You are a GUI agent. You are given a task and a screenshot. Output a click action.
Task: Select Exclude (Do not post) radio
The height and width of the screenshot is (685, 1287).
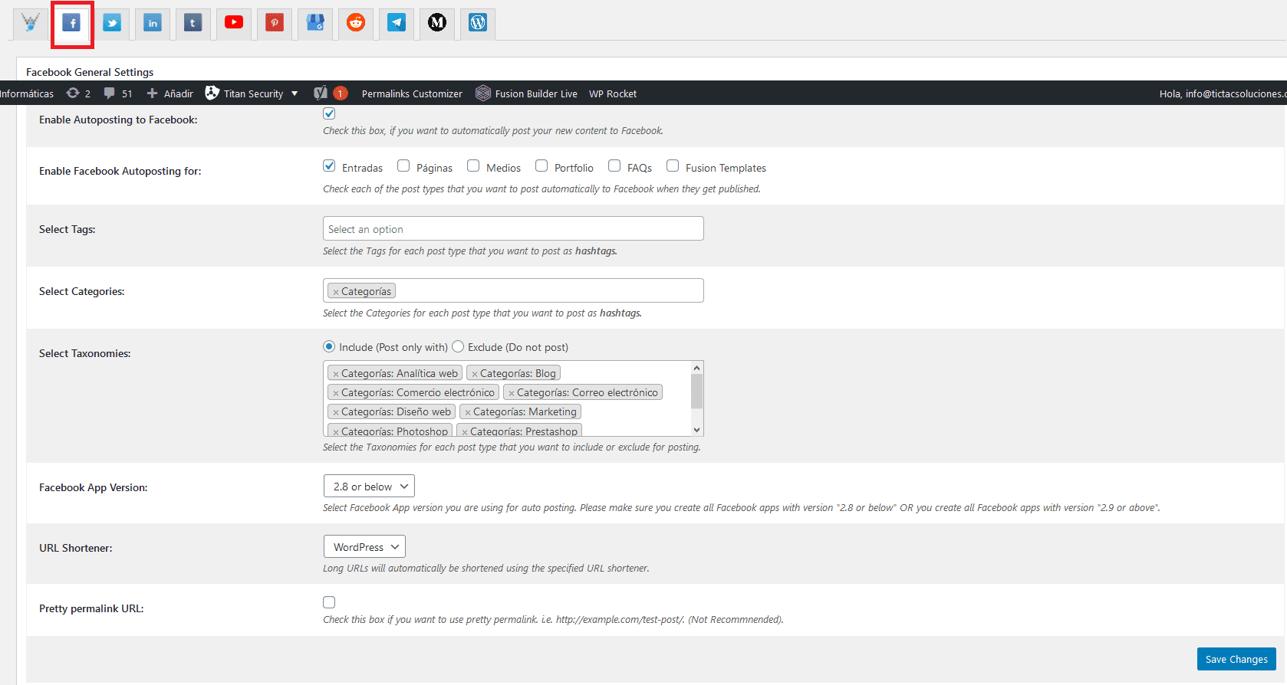pyautogui.click(x=458, y=346)
